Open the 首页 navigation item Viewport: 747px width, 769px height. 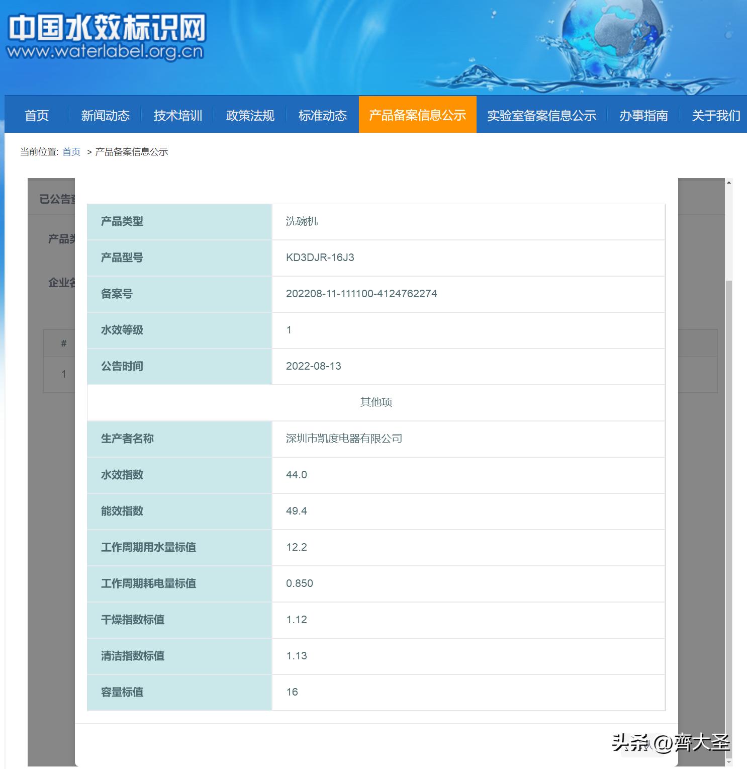(37, 116)
